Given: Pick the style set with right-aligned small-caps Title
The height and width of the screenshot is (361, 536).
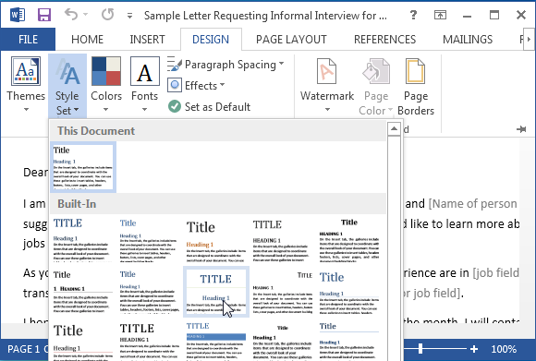Looking at the screenshot, I should (283, 292).
